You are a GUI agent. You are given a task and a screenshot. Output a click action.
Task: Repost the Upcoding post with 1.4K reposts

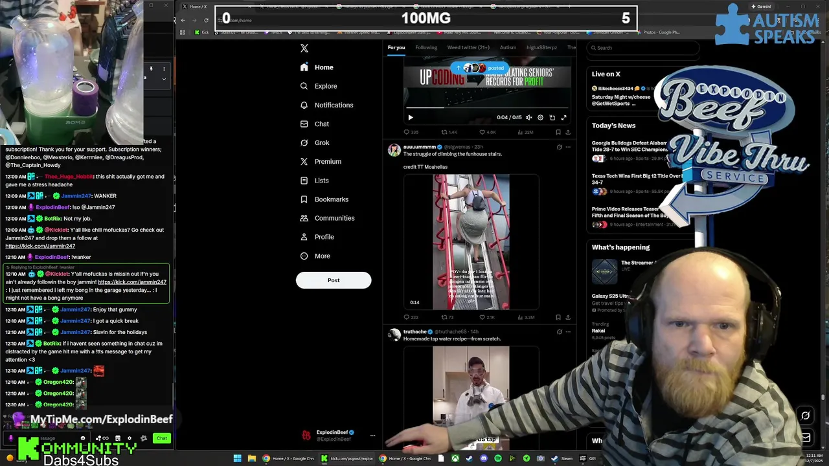tap(449, 132)
